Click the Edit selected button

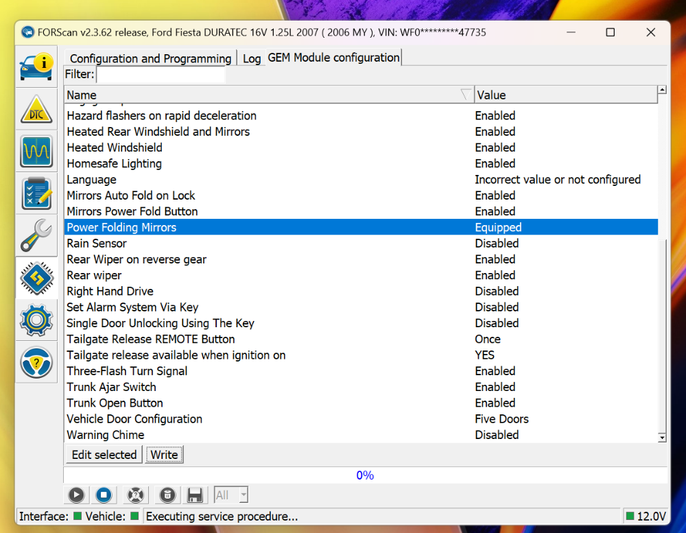[x=104, y=454]
